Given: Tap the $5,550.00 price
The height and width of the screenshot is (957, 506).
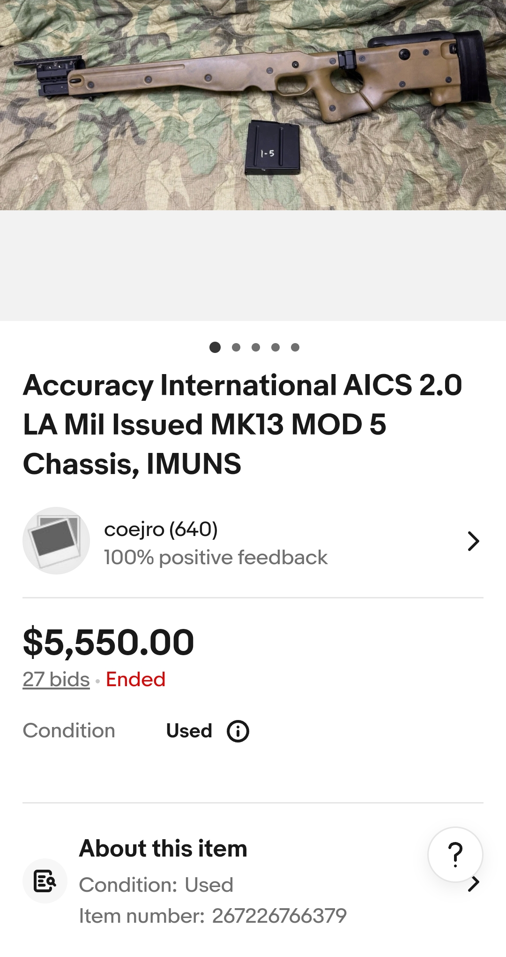Looking at the screenshot, I should (109, 643).
